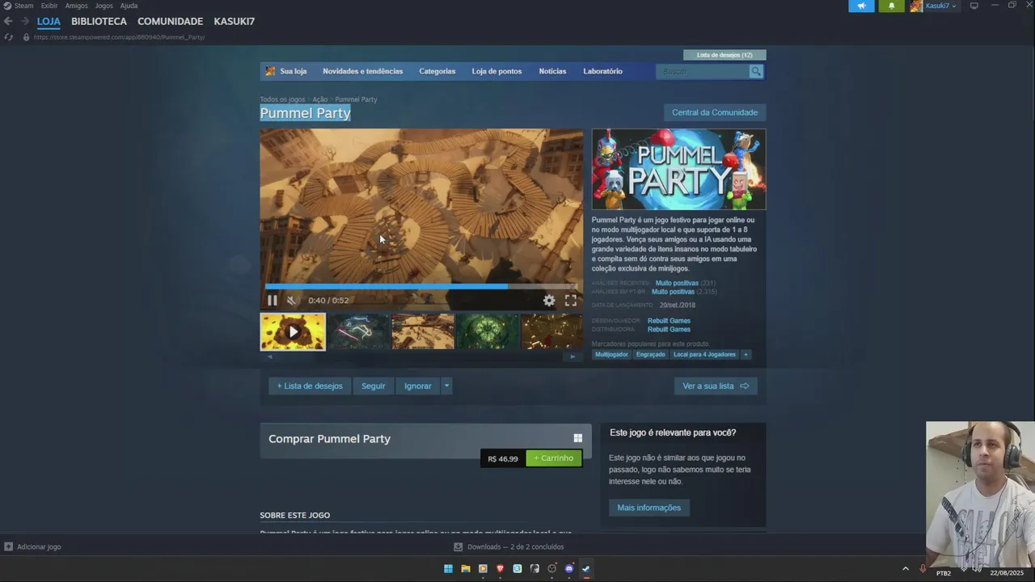Open Central da Comunidade
Image resolution: width=1035 pixels, height=582 pixels.
pos(715,112)
